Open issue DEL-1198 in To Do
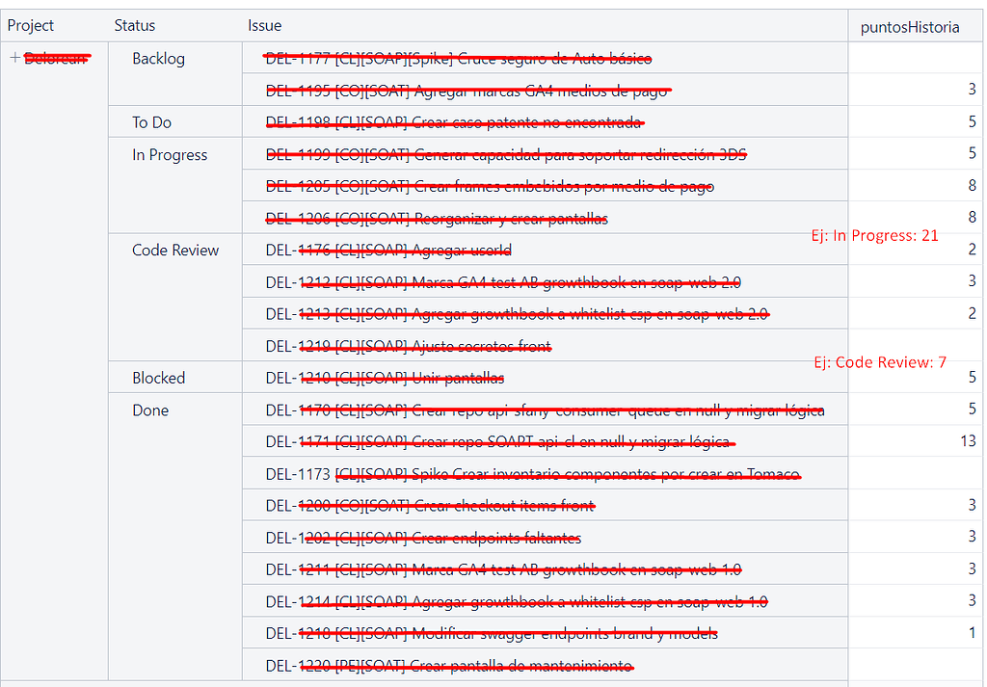The height and width of the screenshot is (687, 987). point(453,122)
